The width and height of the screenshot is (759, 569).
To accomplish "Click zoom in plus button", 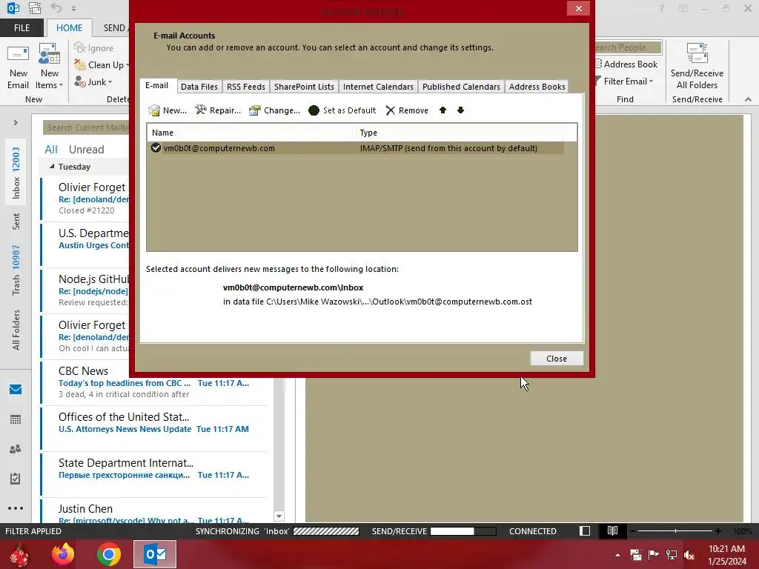I will 717,531.
